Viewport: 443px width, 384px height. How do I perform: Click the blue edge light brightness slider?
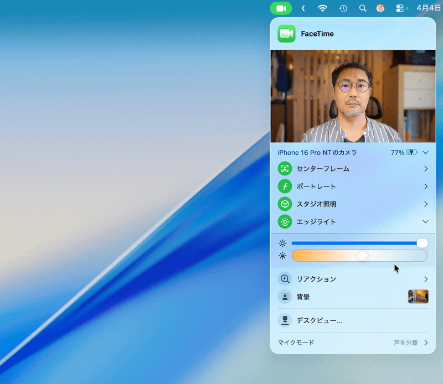(x=359, y=243)
